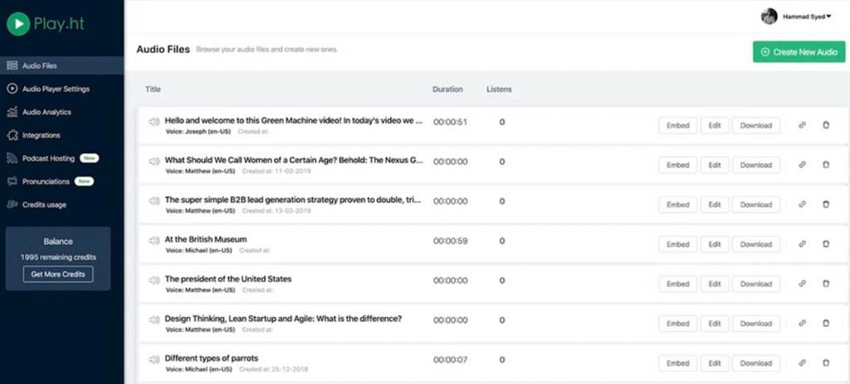Embed The president of the United States audio

tap(677, 284)
